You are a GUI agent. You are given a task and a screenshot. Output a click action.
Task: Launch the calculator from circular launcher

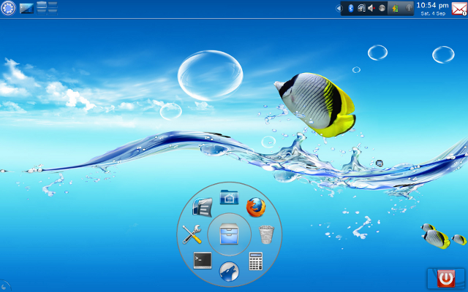click(256, 261)
